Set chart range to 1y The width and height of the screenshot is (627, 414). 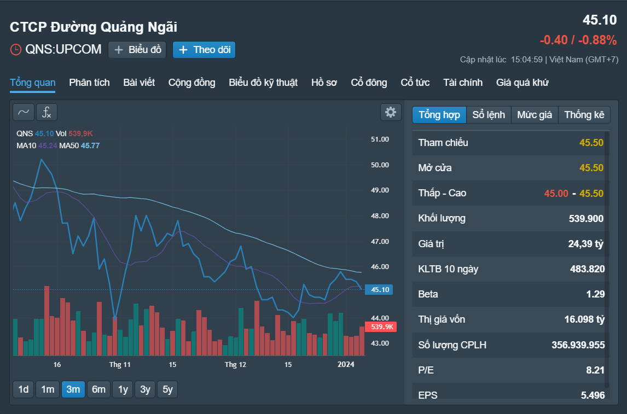point(123,389)
